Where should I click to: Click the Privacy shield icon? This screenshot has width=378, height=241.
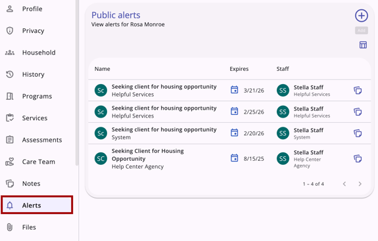pyautogui.click(x=10, y=31)
